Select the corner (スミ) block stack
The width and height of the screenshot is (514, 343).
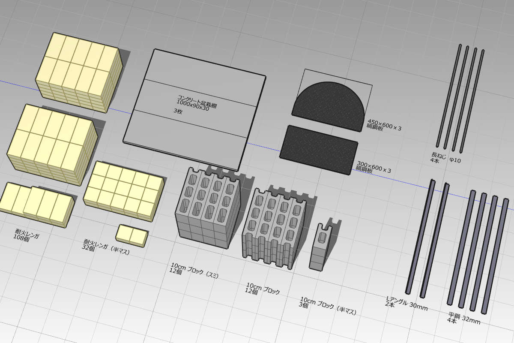coord(208,208)
